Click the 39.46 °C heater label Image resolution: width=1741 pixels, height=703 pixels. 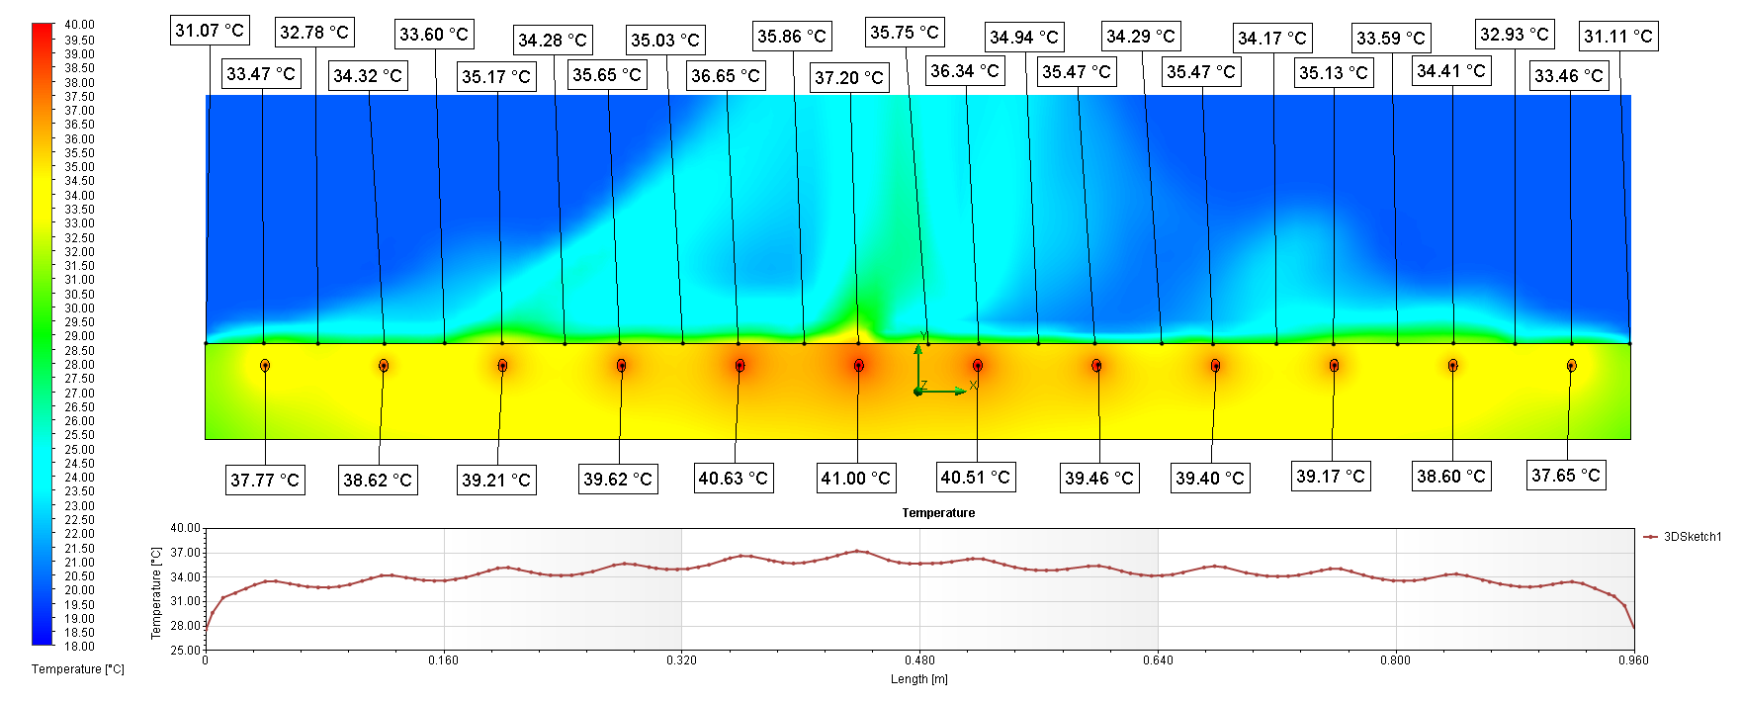tap(1099, 478)
